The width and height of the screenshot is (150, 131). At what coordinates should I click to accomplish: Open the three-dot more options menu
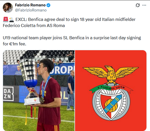pyautogui.click(x=144, y=5)
